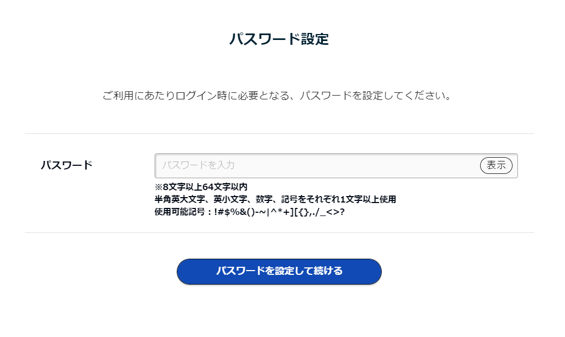Click the divider line below the hints
Image resolution: width=565 pixels, height=337 pixels.
click(x=279, y=233)
